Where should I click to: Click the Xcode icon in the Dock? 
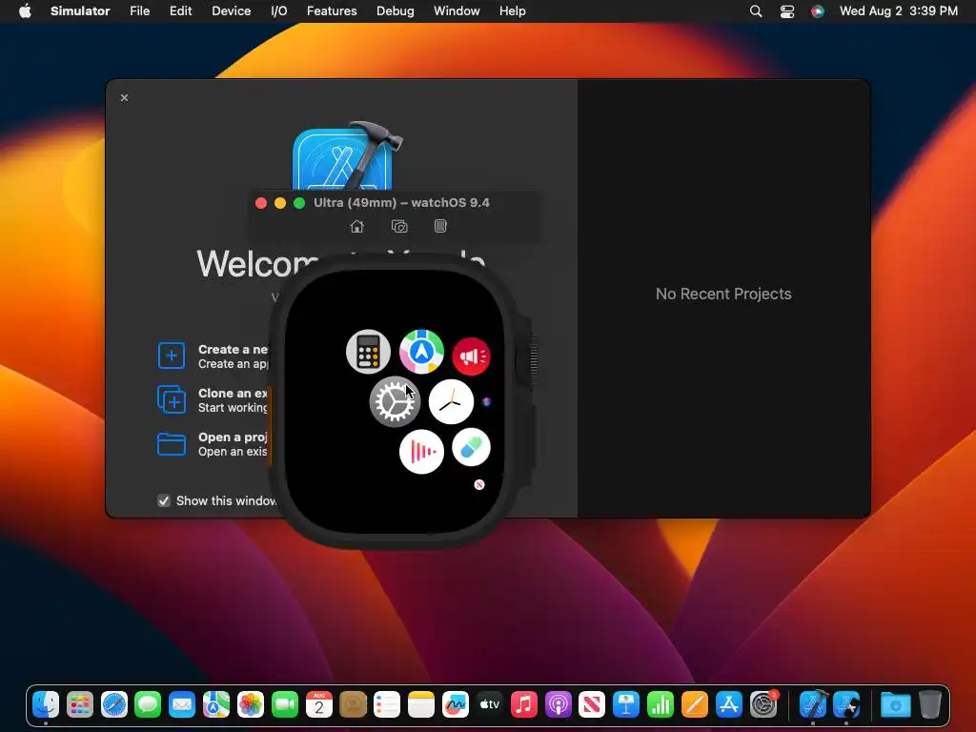pyautogui.click(x=813, y=704)
